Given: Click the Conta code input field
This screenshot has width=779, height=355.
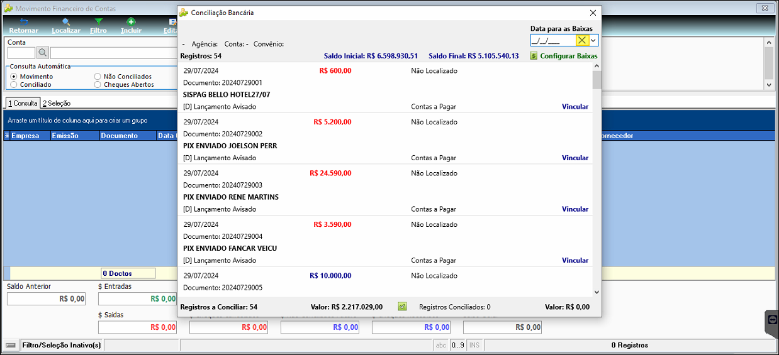Looking at the screenshot, I should click(x=21, y=53).
